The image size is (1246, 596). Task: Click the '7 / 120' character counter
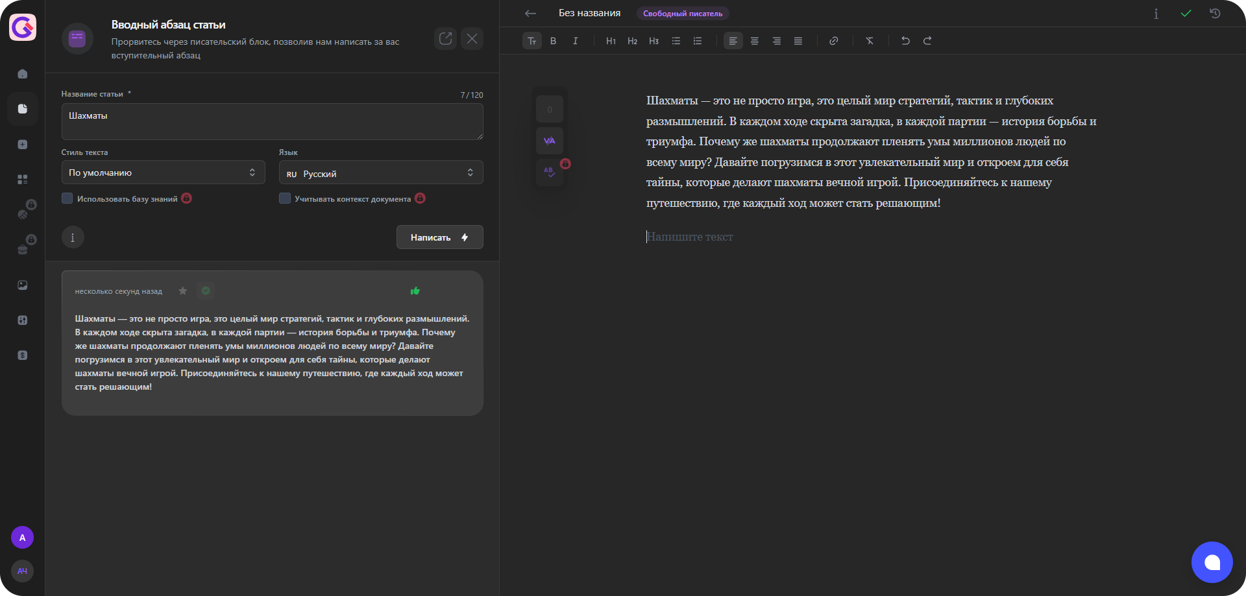(472, 95)
